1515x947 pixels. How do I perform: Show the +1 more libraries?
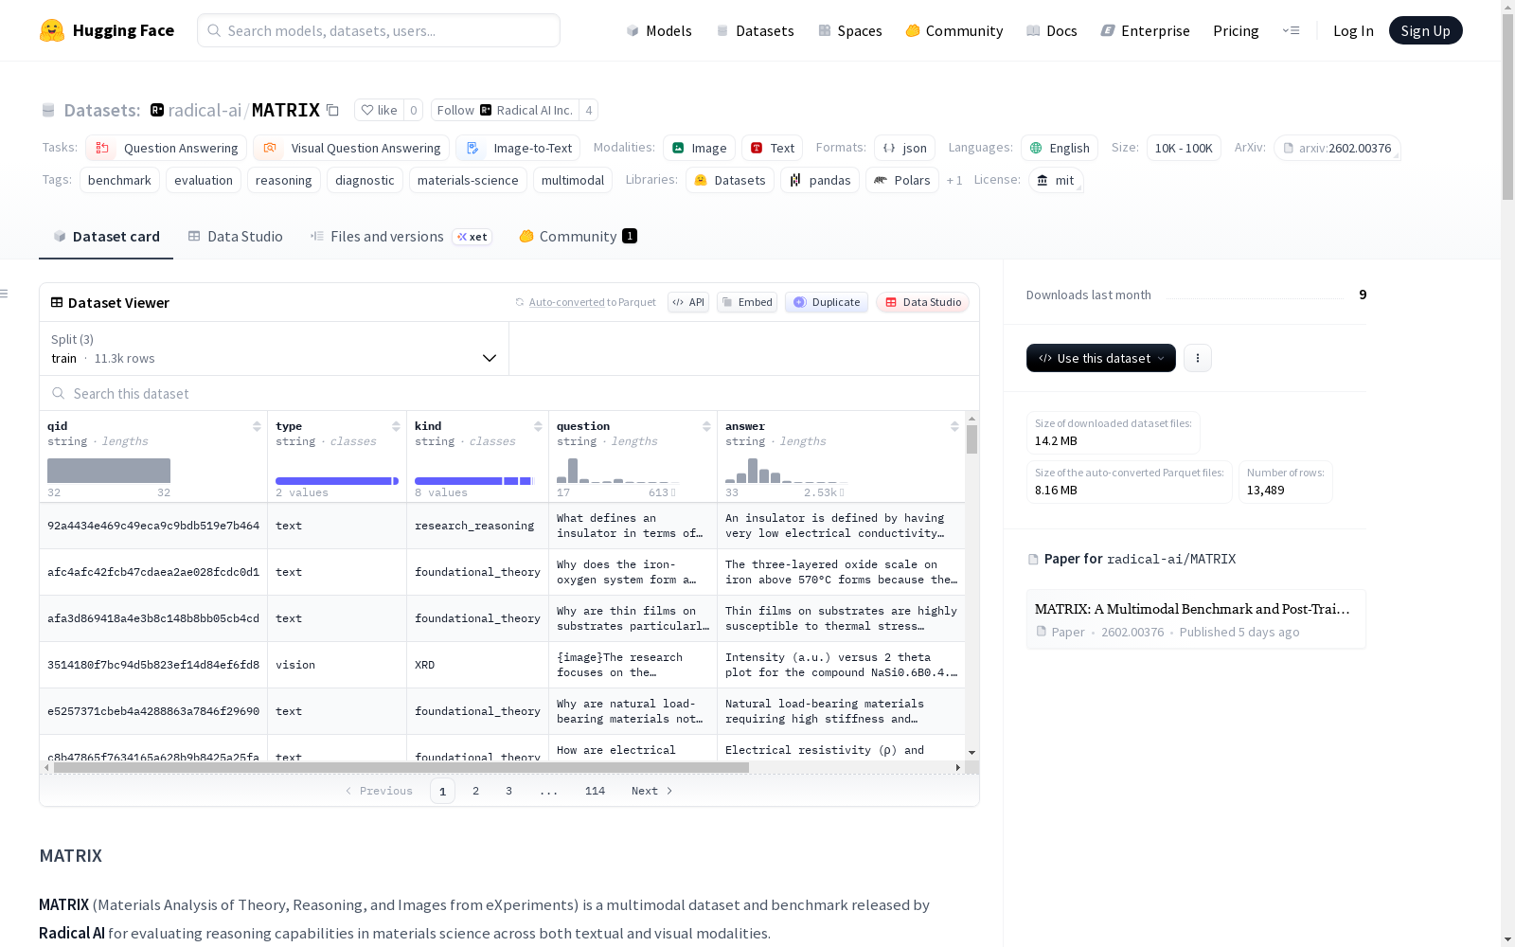pyautogui.click(x=954, y=180)
